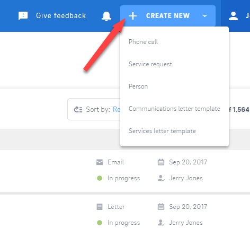Click the envelope icon next to Email
Image resolution: width=250 pixels, height=228 pixels.
[100, 162]
